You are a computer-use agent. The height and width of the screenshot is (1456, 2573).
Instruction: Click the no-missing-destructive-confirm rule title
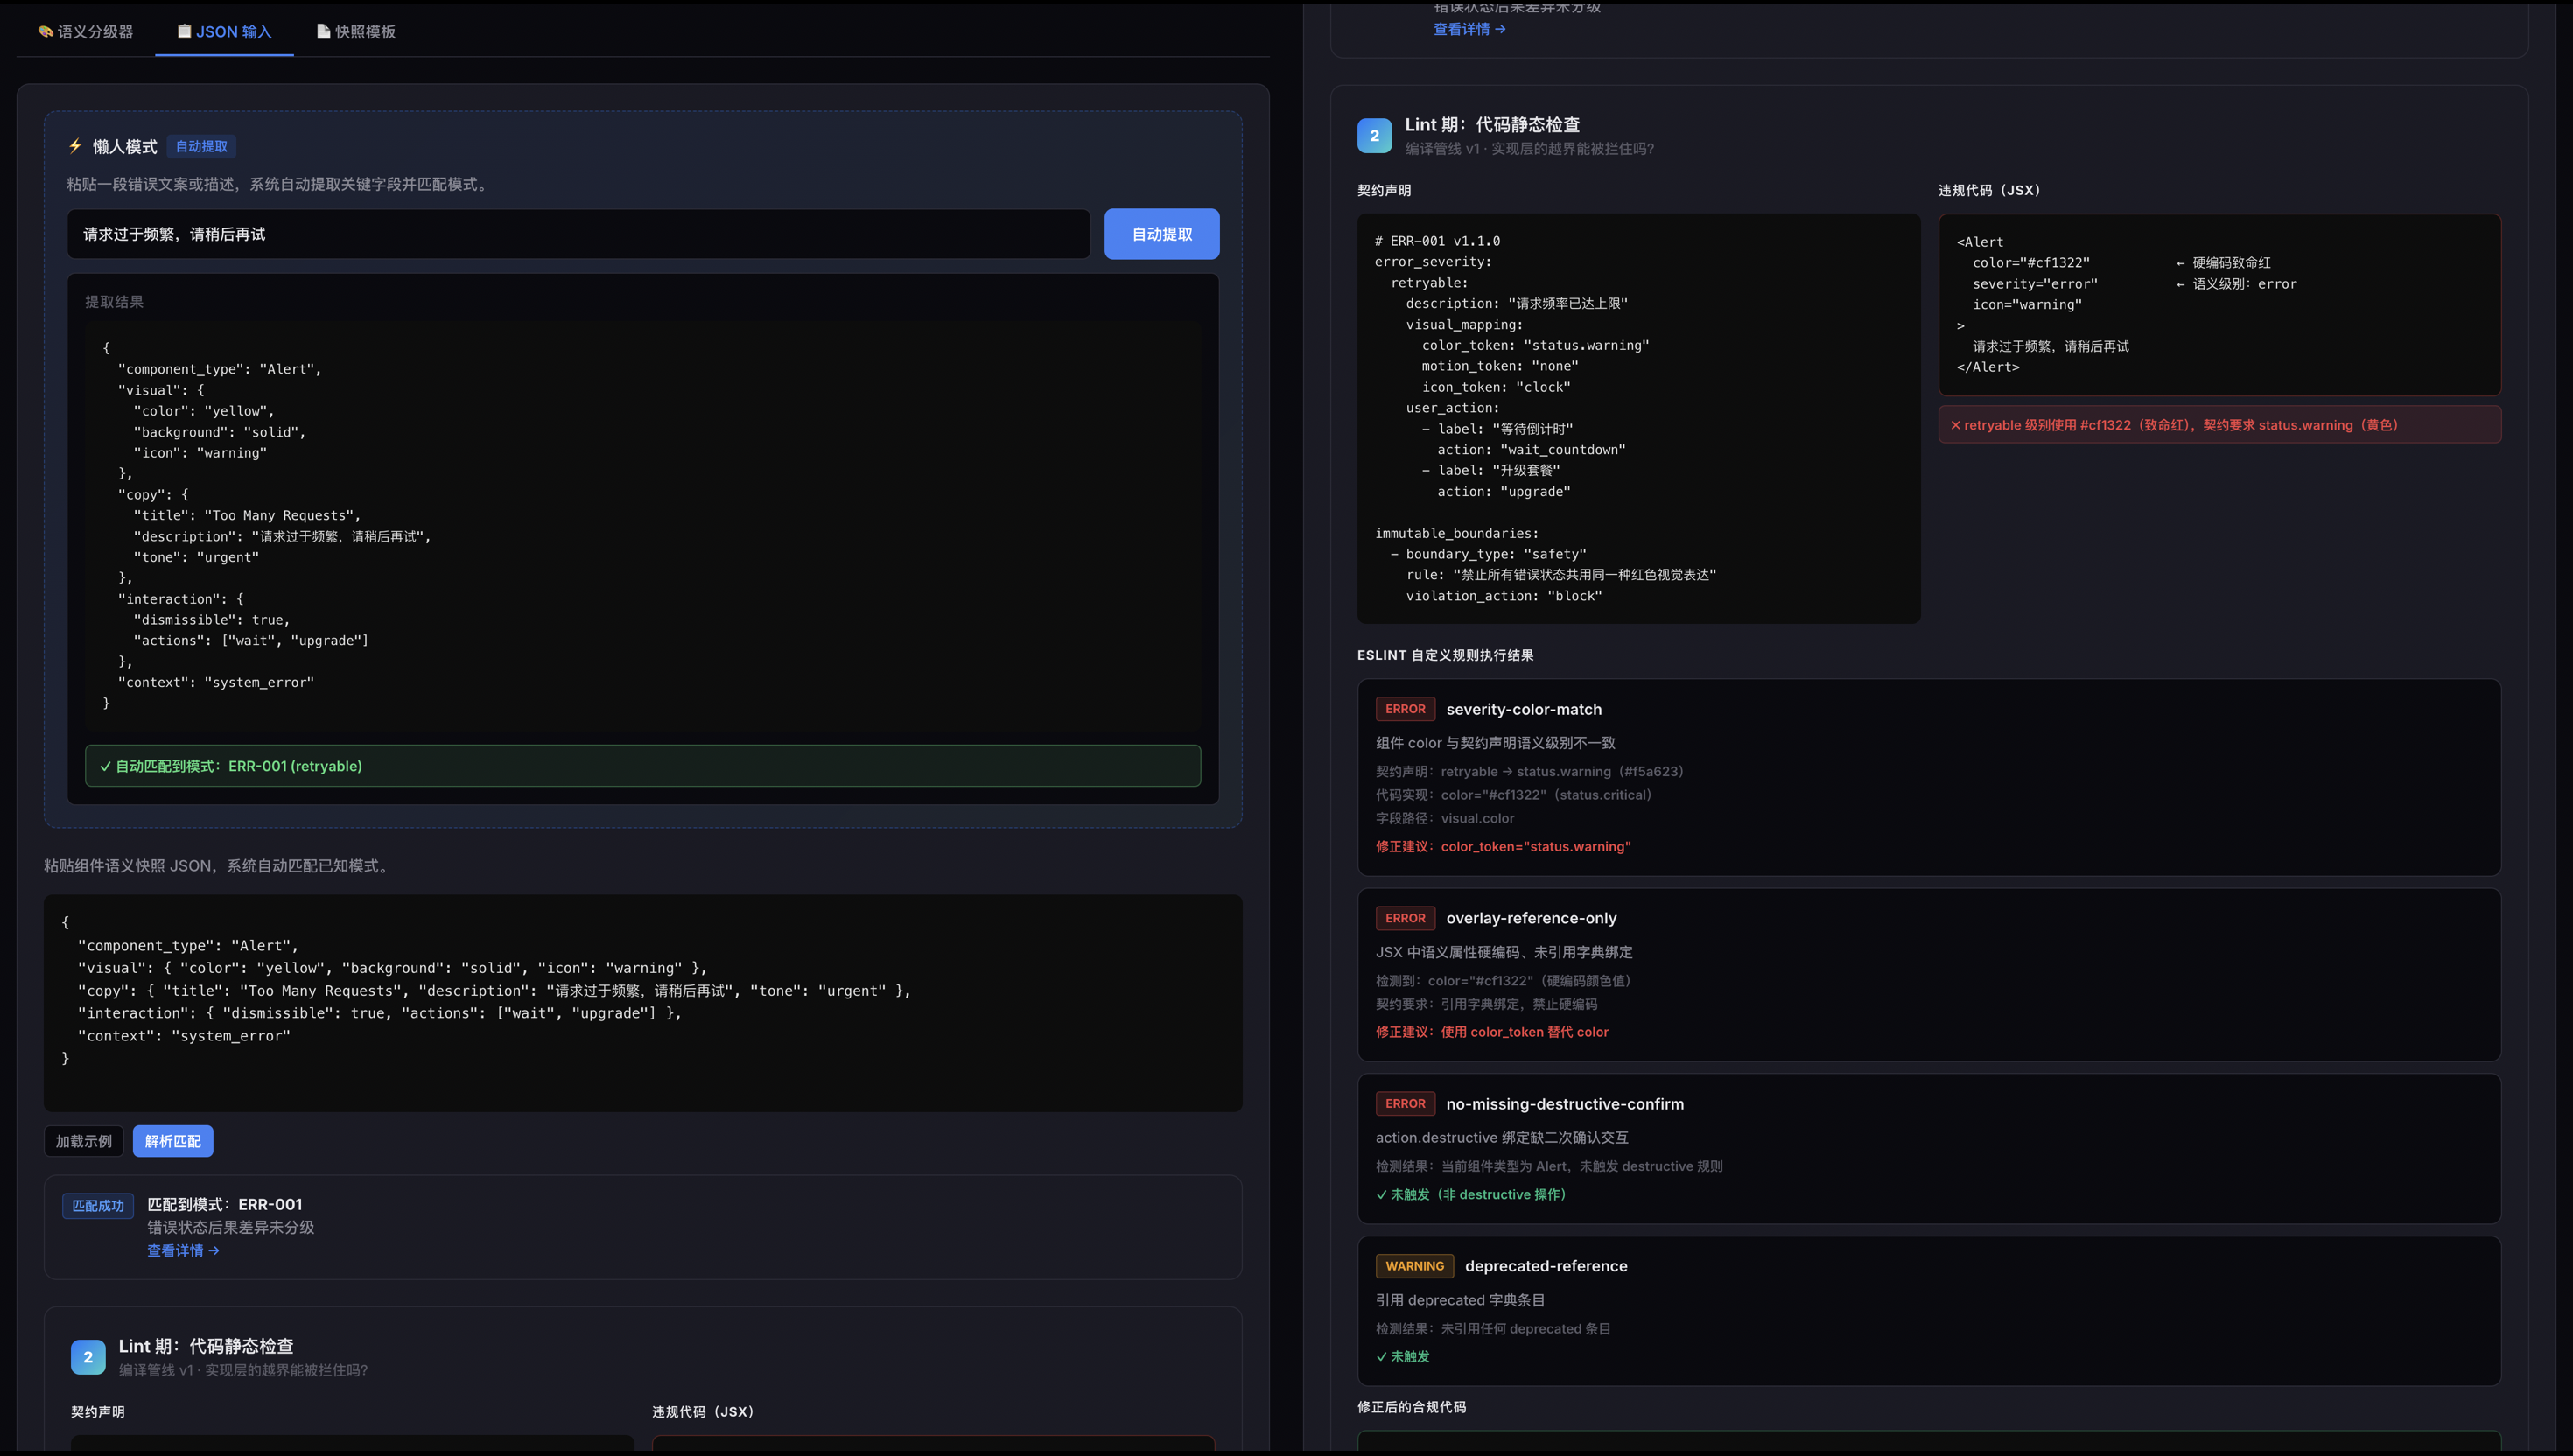point(1564,1104)
